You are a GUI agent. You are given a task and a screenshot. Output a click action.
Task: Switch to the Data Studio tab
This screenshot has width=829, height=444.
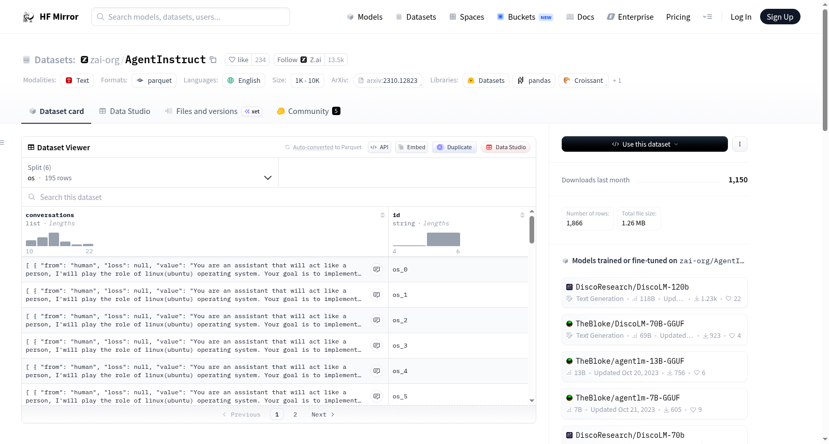coord(125,111)
